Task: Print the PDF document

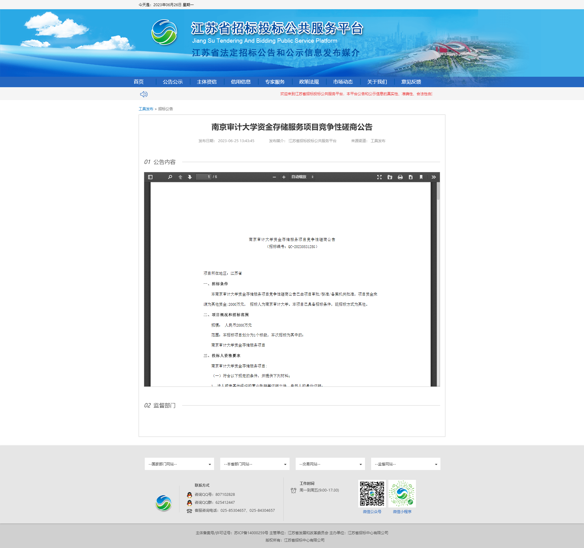Action: 400,177
